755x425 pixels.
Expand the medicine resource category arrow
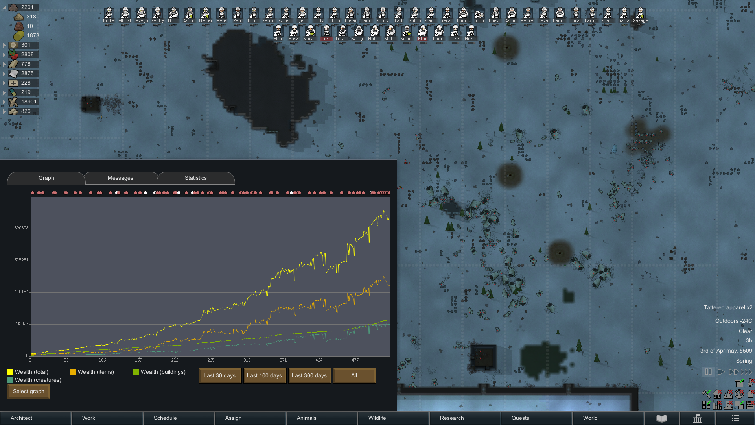[4, 83]
